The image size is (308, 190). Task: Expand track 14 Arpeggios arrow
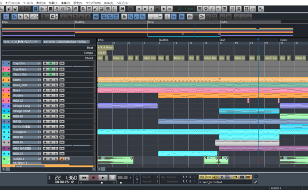(9, 132)
